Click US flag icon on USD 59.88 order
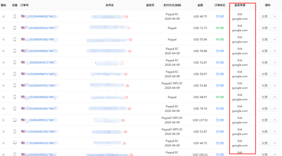Image resolution: width=282 pixels, height=156 pixels. coord(23,51)
